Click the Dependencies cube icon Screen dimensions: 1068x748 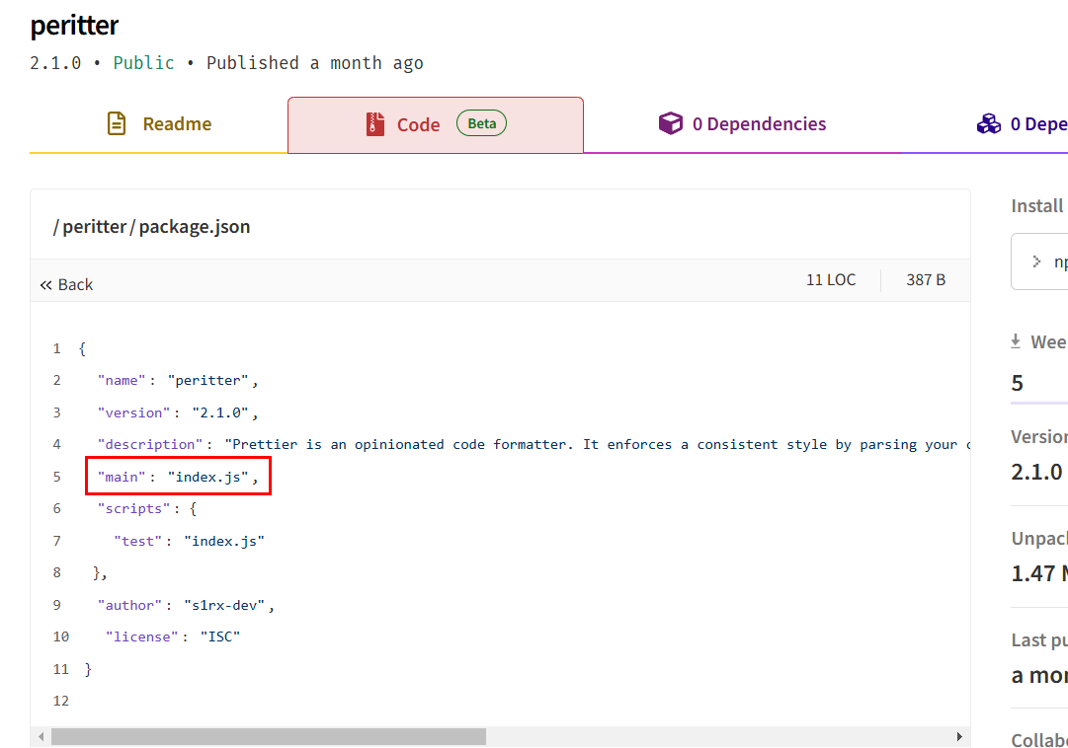tap(670, 123)
